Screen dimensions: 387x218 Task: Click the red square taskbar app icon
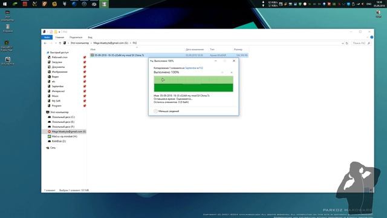(x=25, y=4)
